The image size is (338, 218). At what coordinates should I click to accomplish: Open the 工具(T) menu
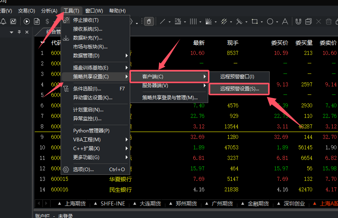coord(71,10)
